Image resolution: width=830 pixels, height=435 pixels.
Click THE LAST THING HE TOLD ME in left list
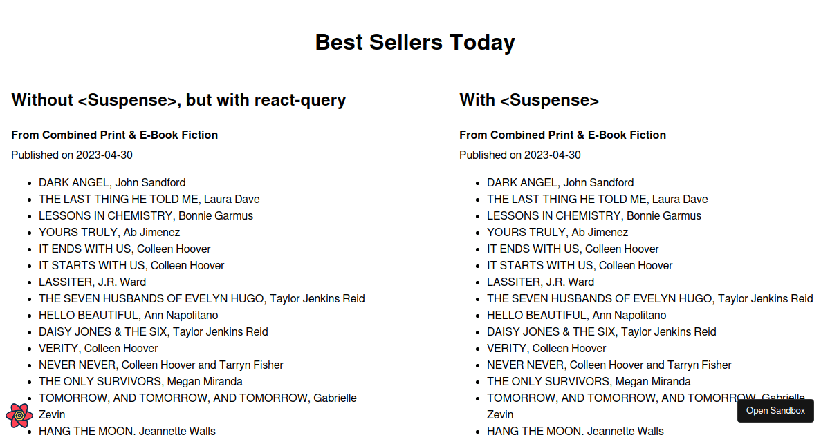(149, 199)
